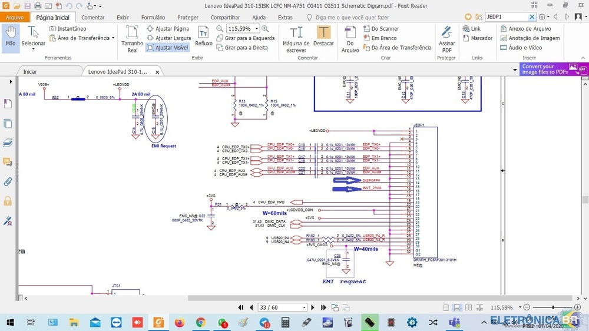
Task: Open Firefox from the Windows taskbar
Action: [180, 322]
